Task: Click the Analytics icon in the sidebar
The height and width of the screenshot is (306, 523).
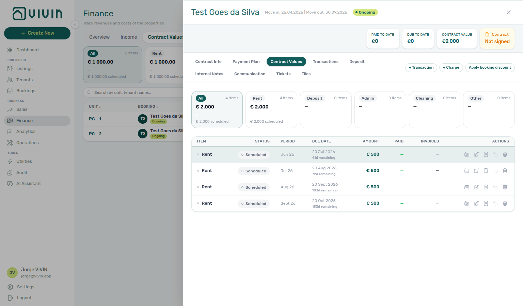Action: click(10, 132)
